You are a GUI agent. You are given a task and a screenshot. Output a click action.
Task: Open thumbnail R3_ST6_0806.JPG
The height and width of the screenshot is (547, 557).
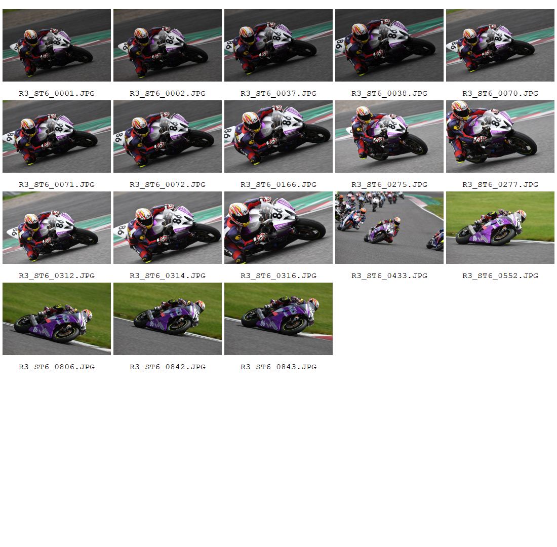pyautogui.click(x=57, y=319)
